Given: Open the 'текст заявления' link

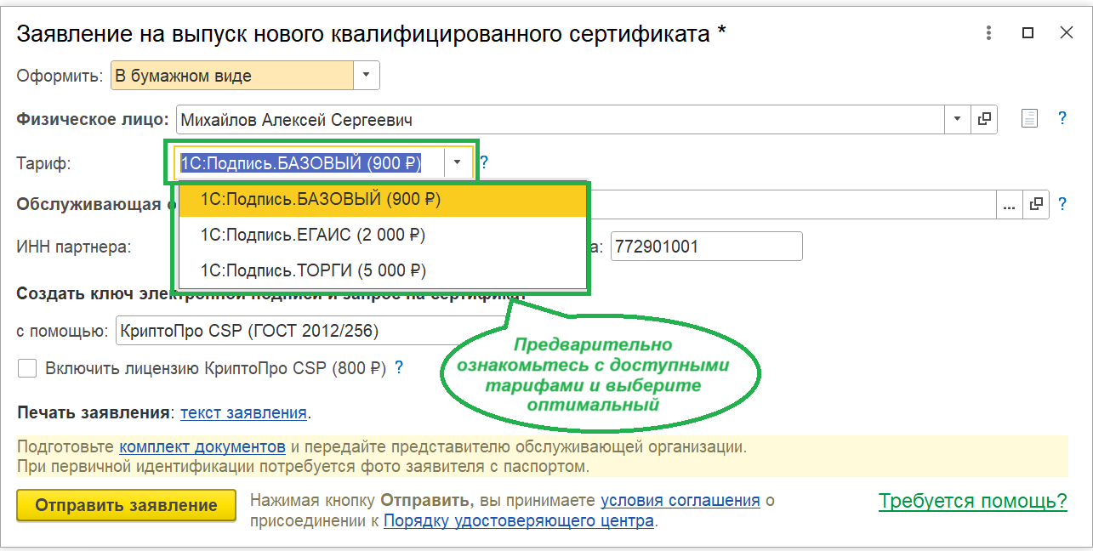Looking at the screenshot, I should click(x=243, y=413).
